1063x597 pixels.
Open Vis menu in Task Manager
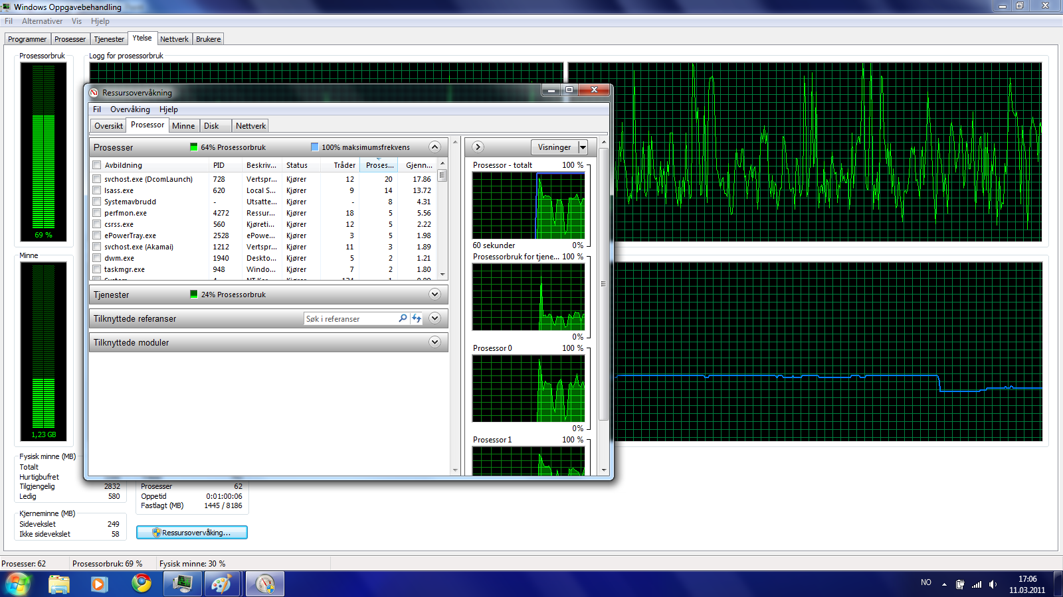pyautogui.click(x=76, y=21)
